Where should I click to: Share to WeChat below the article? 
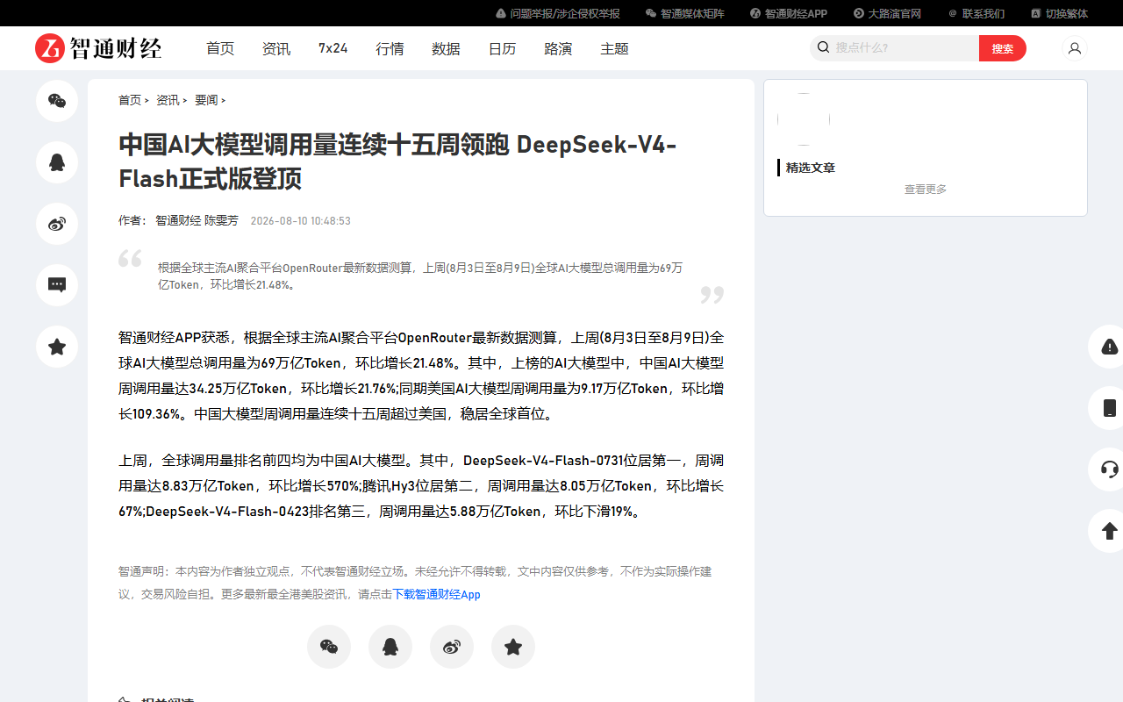coord(329,647)
